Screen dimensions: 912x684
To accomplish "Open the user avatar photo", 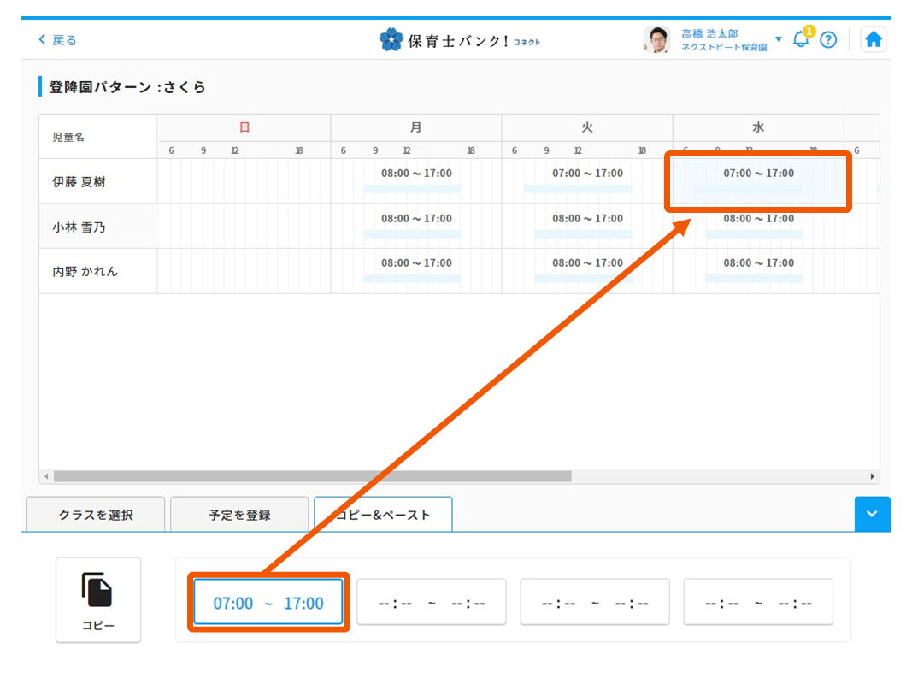I will (656, 39).
